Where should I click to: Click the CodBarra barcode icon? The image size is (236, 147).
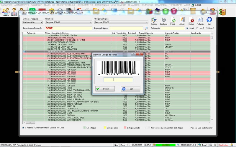pos(163,21)
